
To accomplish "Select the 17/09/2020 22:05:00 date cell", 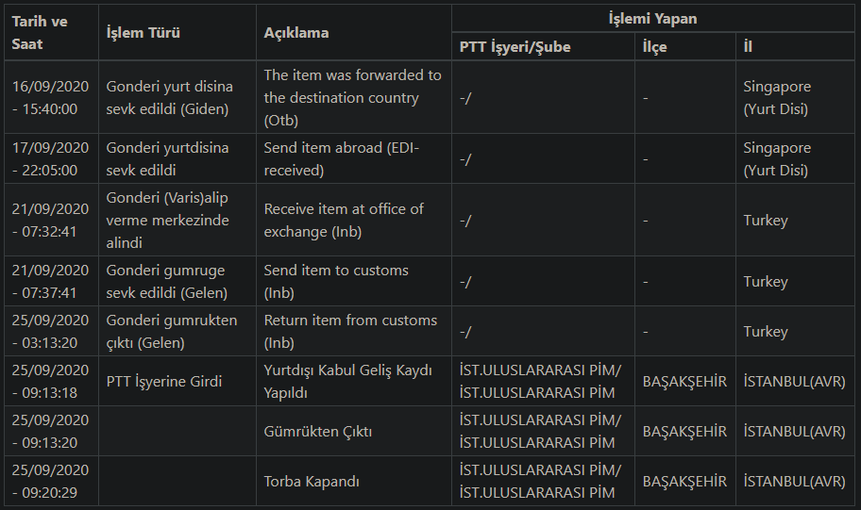I will pyautogui.click(x=50, y=158).
